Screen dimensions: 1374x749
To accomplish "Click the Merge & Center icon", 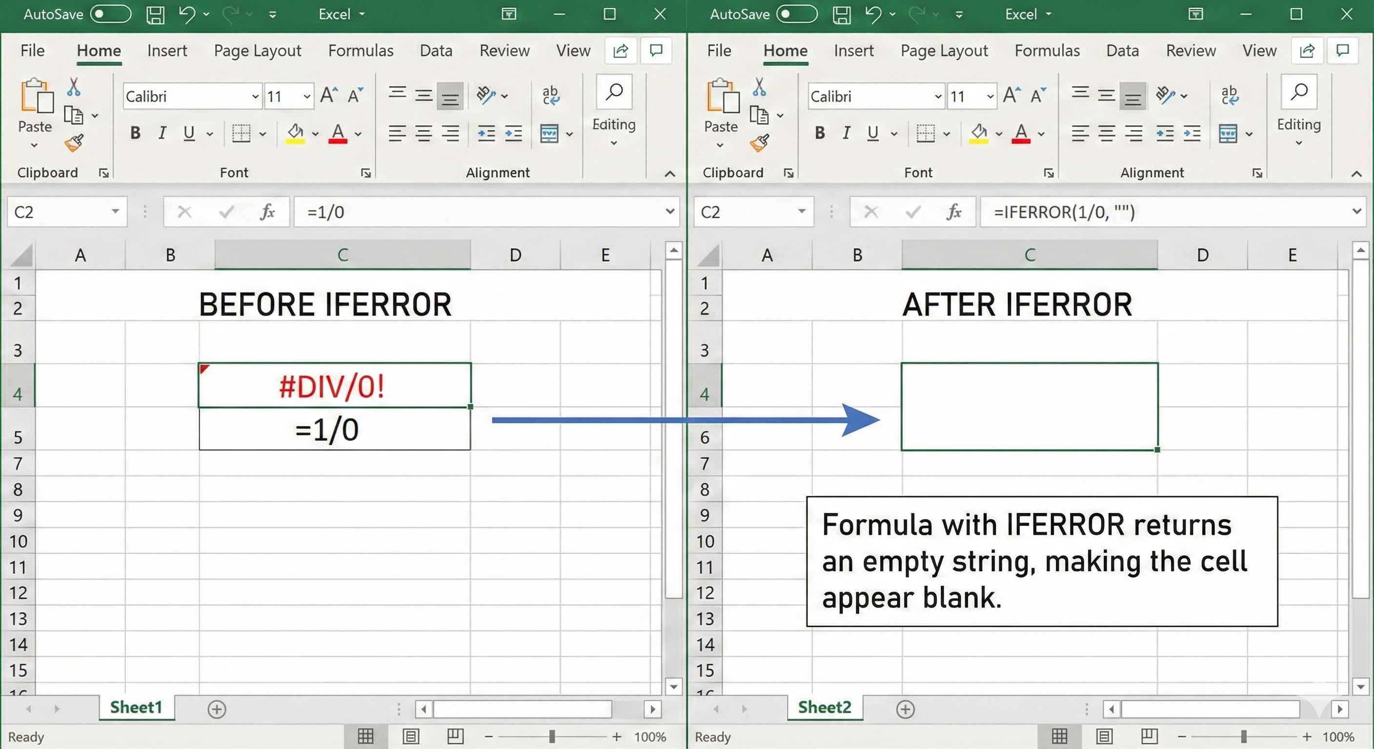I will 549,133.
